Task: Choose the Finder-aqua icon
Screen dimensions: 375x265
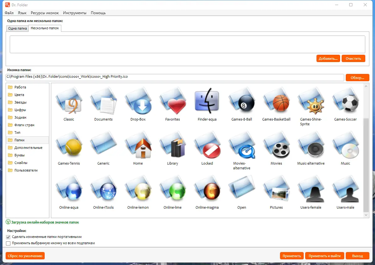Action: [x=207, y=101]
